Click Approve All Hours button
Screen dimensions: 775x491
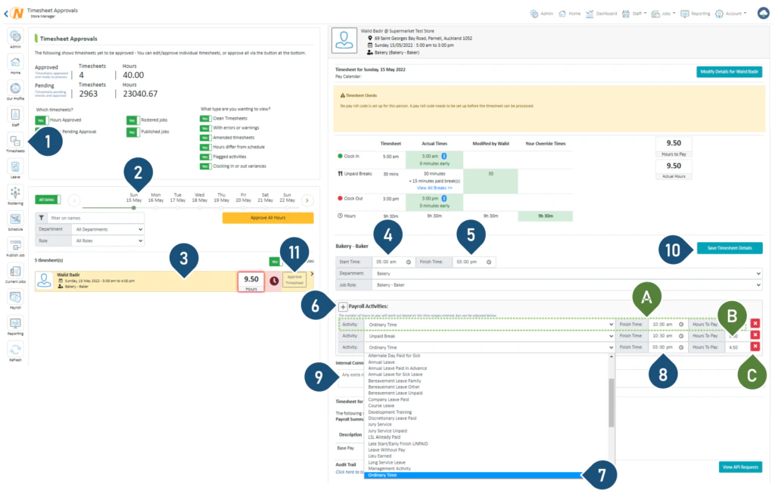click(268, 218)
